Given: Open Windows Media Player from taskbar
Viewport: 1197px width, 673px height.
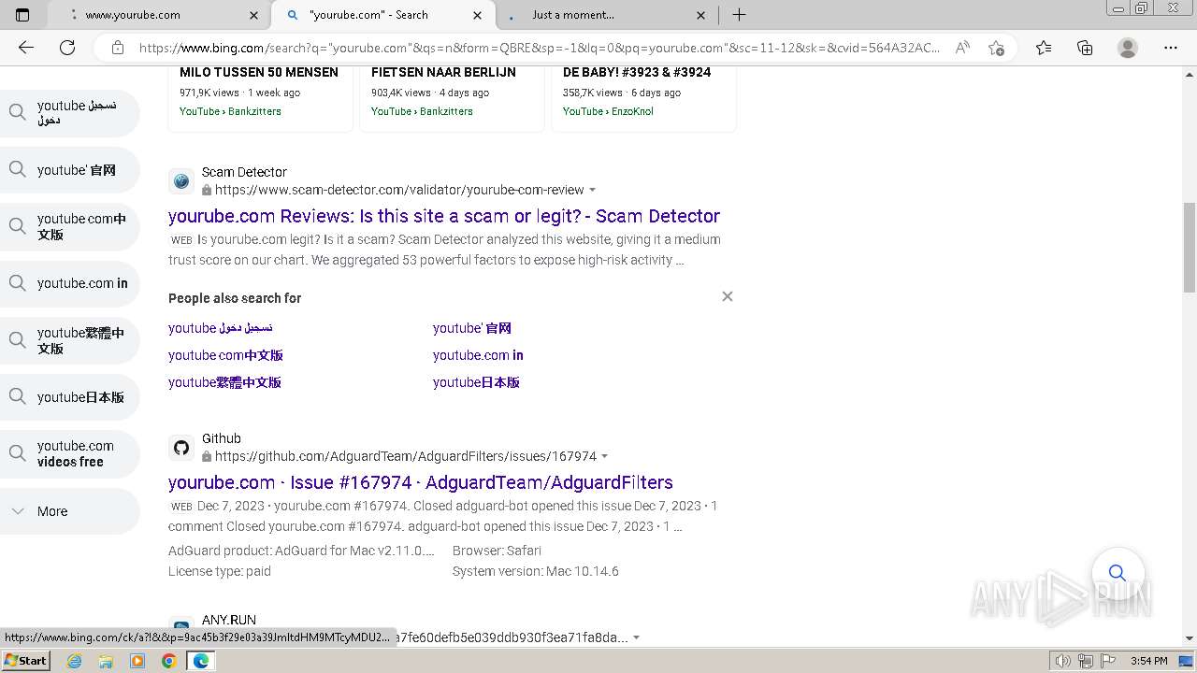Looking at the screenshot, I should click(137, 661).
